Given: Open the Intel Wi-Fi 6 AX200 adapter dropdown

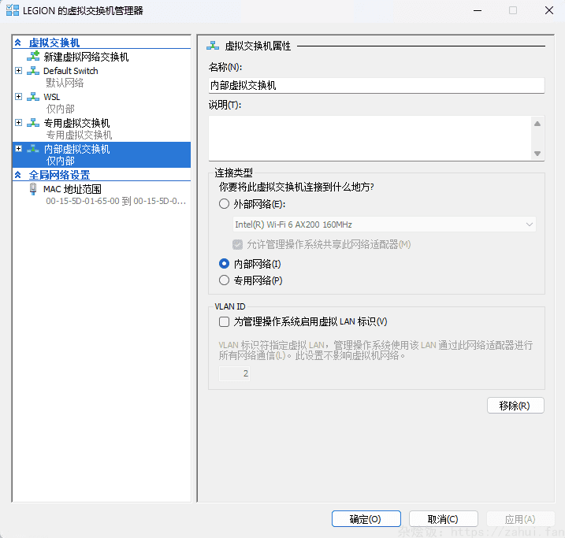Looking at the screenshot, I should tap(530, 225).
